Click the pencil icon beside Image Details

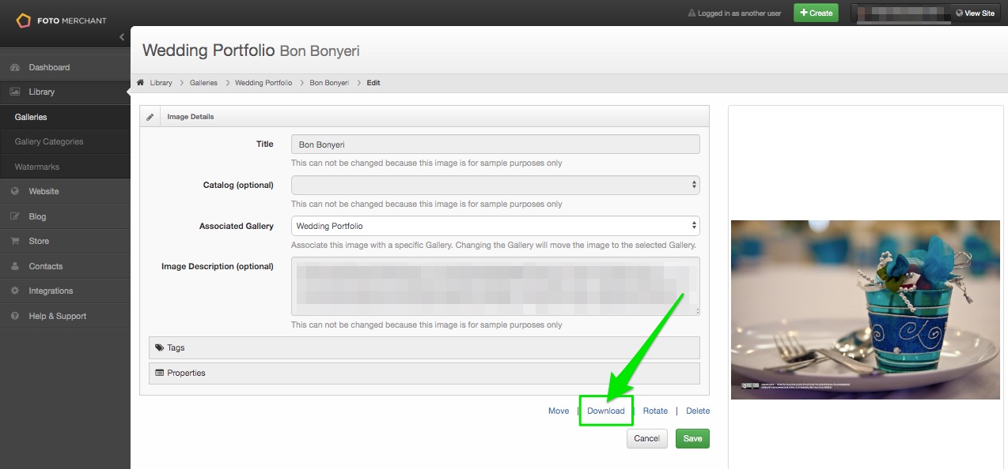coord(150,117)
